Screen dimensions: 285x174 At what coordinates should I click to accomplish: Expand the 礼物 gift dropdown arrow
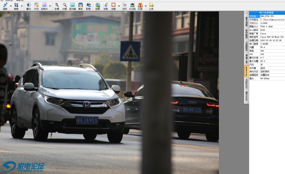tap(146, 6)
